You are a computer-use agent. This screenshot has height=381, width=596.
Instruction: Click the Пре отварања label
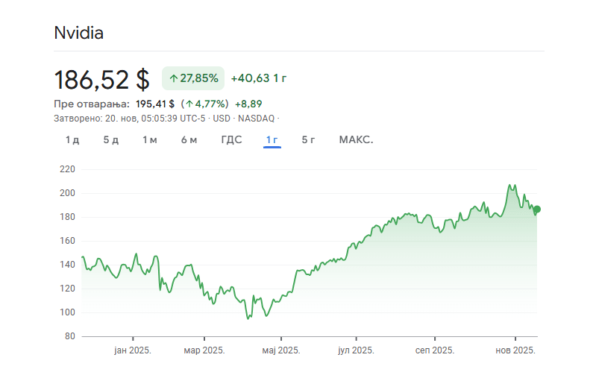click(92, 104)
